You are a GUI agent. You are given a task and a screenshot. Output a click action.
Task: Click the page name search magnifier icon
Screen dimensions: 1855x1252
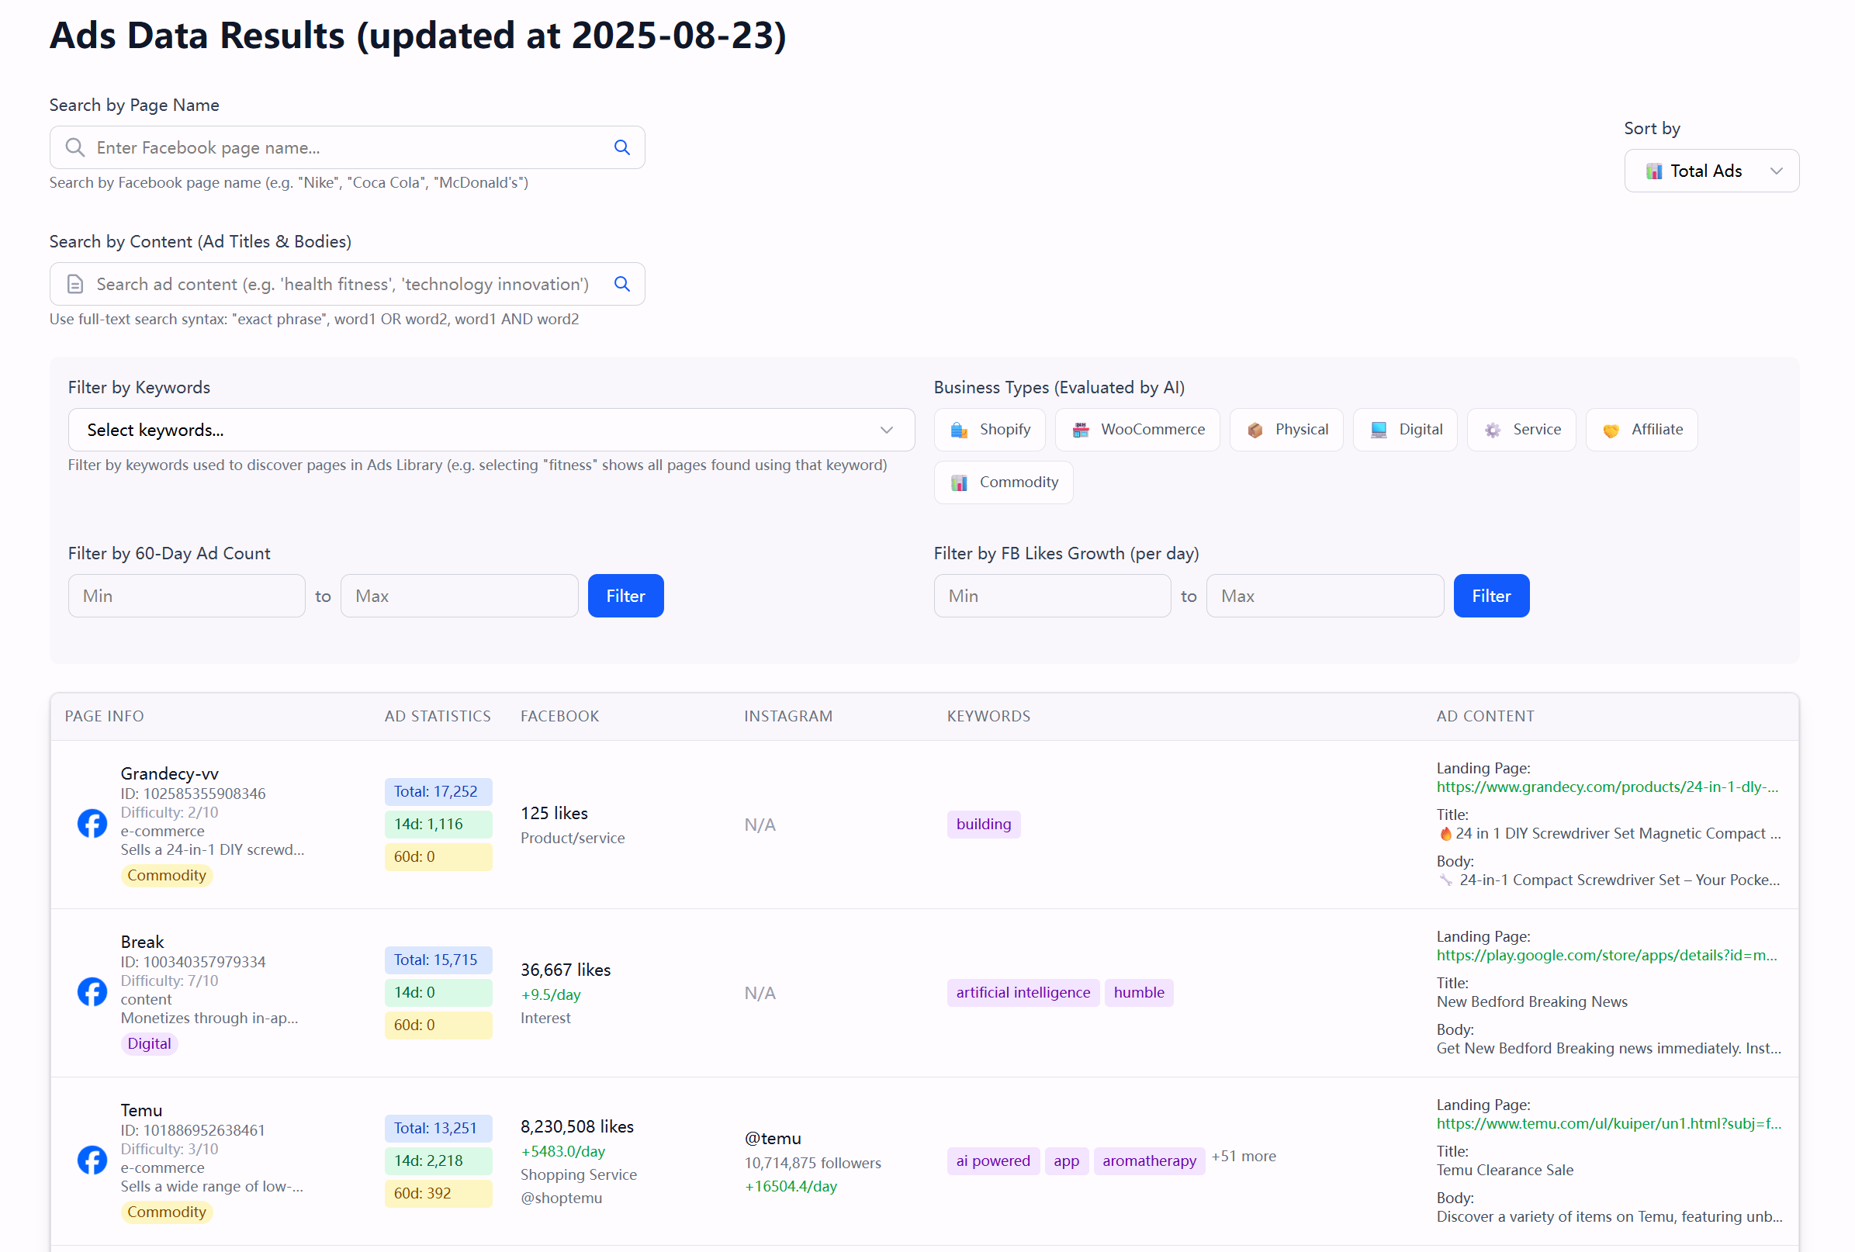click(621, 147)
